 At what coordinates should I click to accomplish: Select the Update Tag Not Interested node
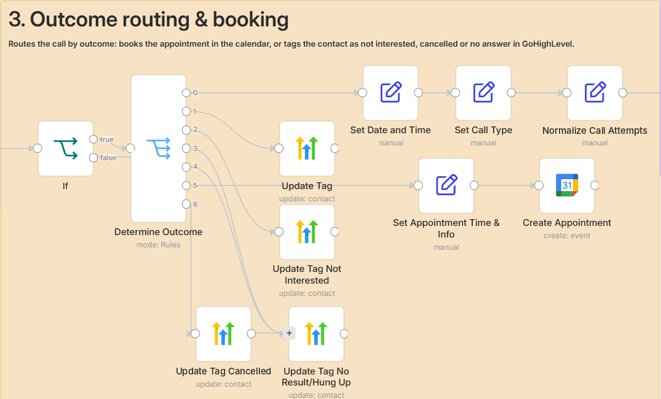pyautogui.click(x=307, y=231)
